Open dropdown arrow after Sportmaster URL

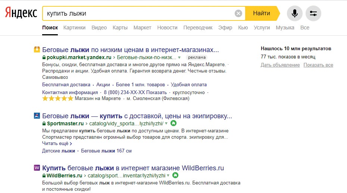[166, 123]
